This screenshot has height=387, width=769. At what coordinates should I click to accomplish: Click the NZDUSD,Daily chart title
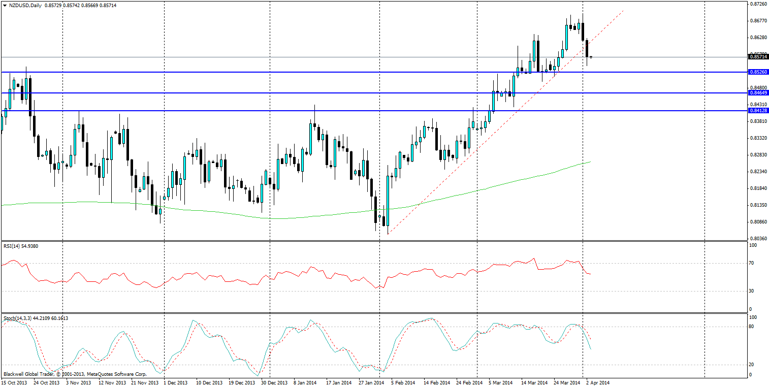point(25,5)
